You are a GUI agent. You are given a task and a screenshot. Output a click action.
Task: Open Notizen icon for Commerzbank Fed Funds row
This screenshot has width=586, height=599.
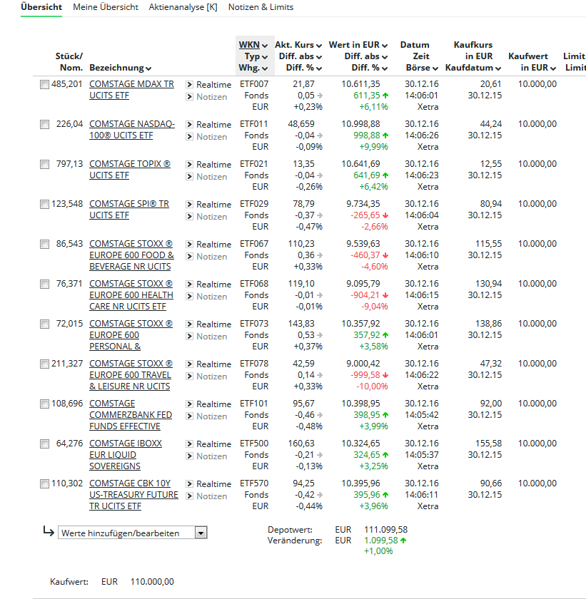point(189,416)
